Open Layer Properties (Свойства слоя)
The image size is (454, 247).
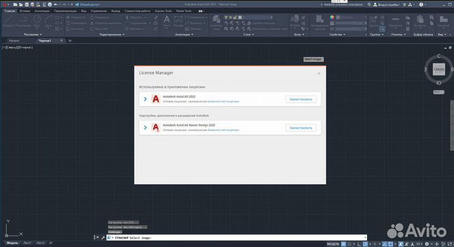(x=216, y=23)
